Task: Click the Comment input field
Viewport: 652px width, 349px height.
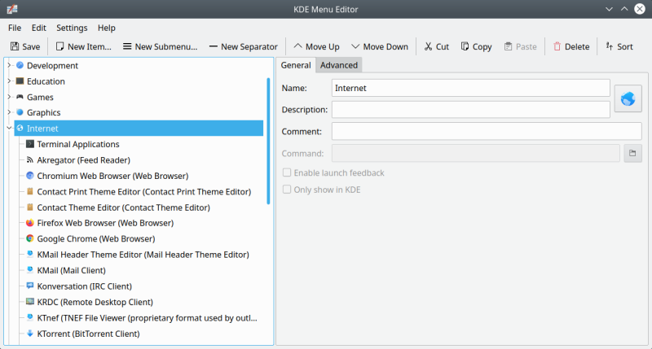Action: tap(487, 131)
